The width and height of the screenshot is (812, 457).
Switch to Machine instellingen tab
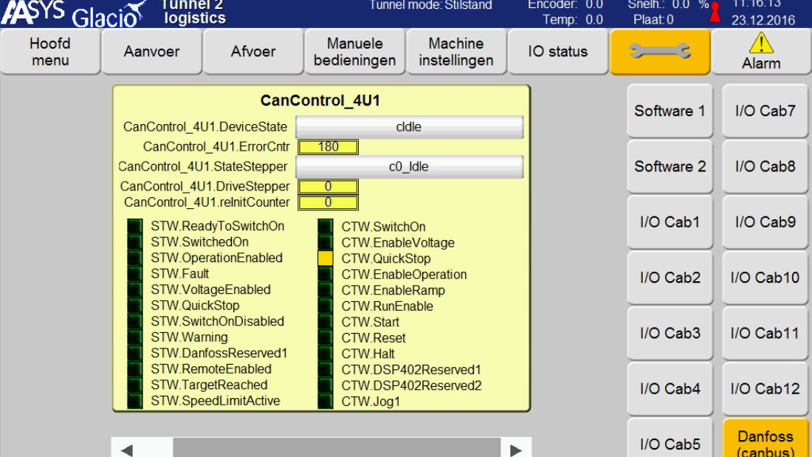[456, 52]
